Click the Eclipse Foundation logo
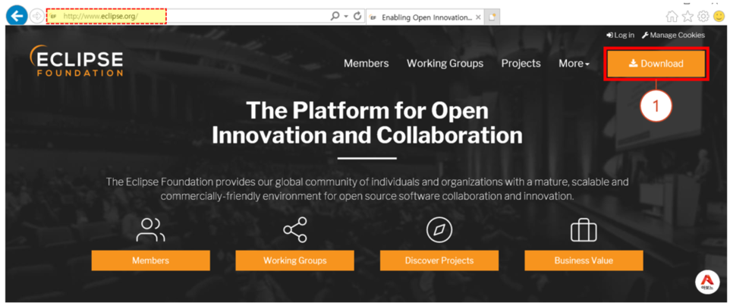This screenshot has width=733, height=306. (x=76, y=61)
